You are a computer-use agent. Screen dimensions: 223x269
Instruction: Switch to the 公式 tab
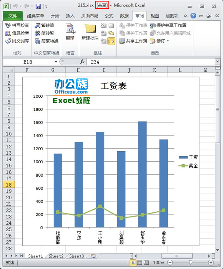[109, 16]
